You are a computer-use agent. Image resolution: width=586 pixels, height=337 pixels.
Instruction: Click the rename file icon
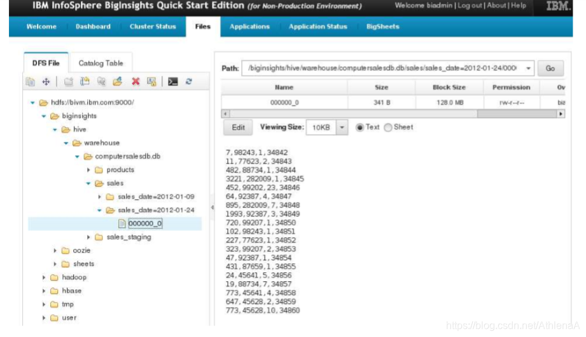(85, 82)
